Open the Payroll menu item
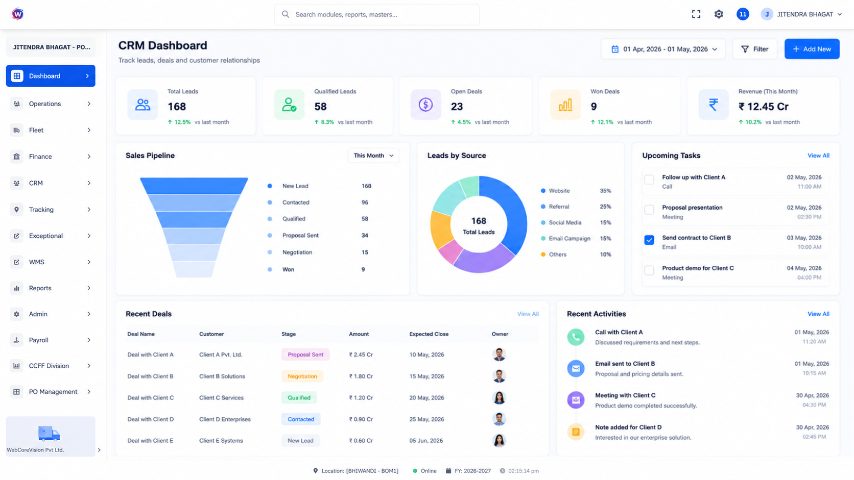Image resolution: width=854 pixels, height=480 pixels. tap(51, 340)
